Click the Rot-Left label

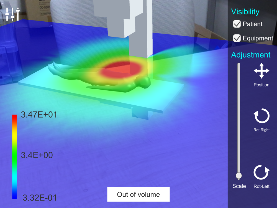261,186
